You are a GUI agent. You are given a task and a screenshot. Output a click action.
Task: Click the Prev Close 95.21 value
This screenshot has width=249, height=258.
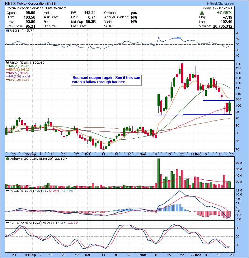30,26
